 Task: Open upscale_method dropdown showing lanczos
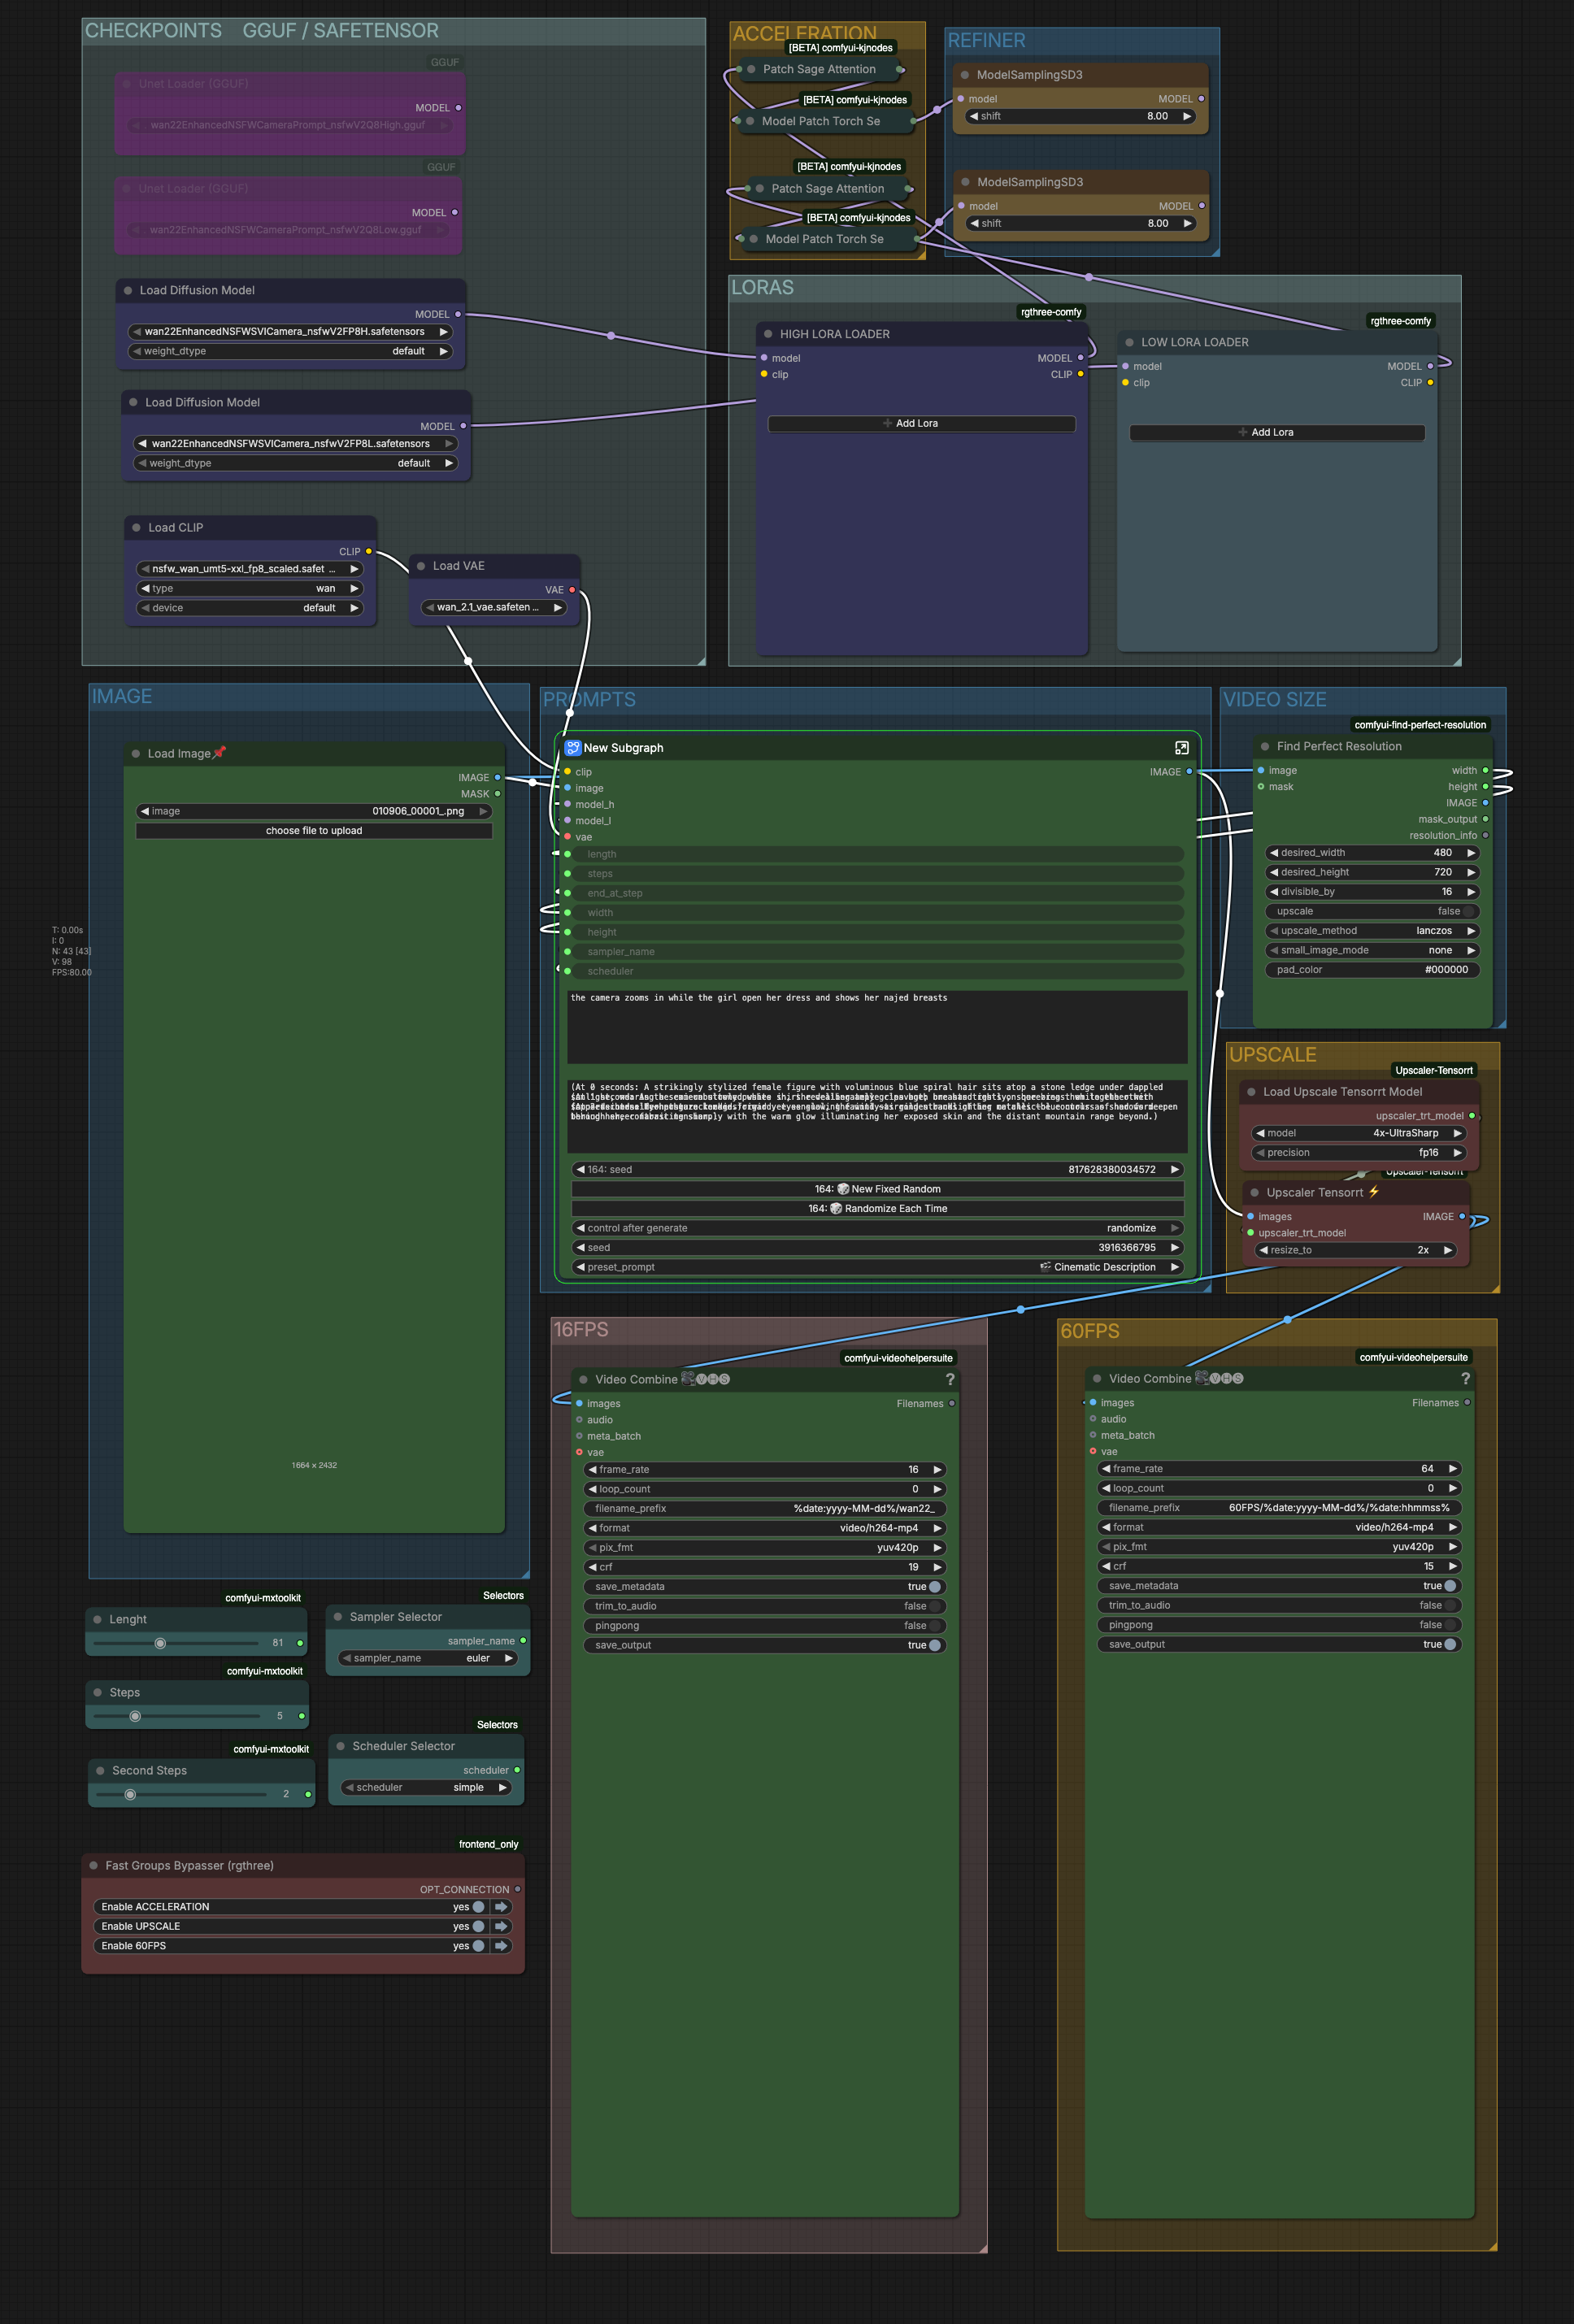[1371, 931]
